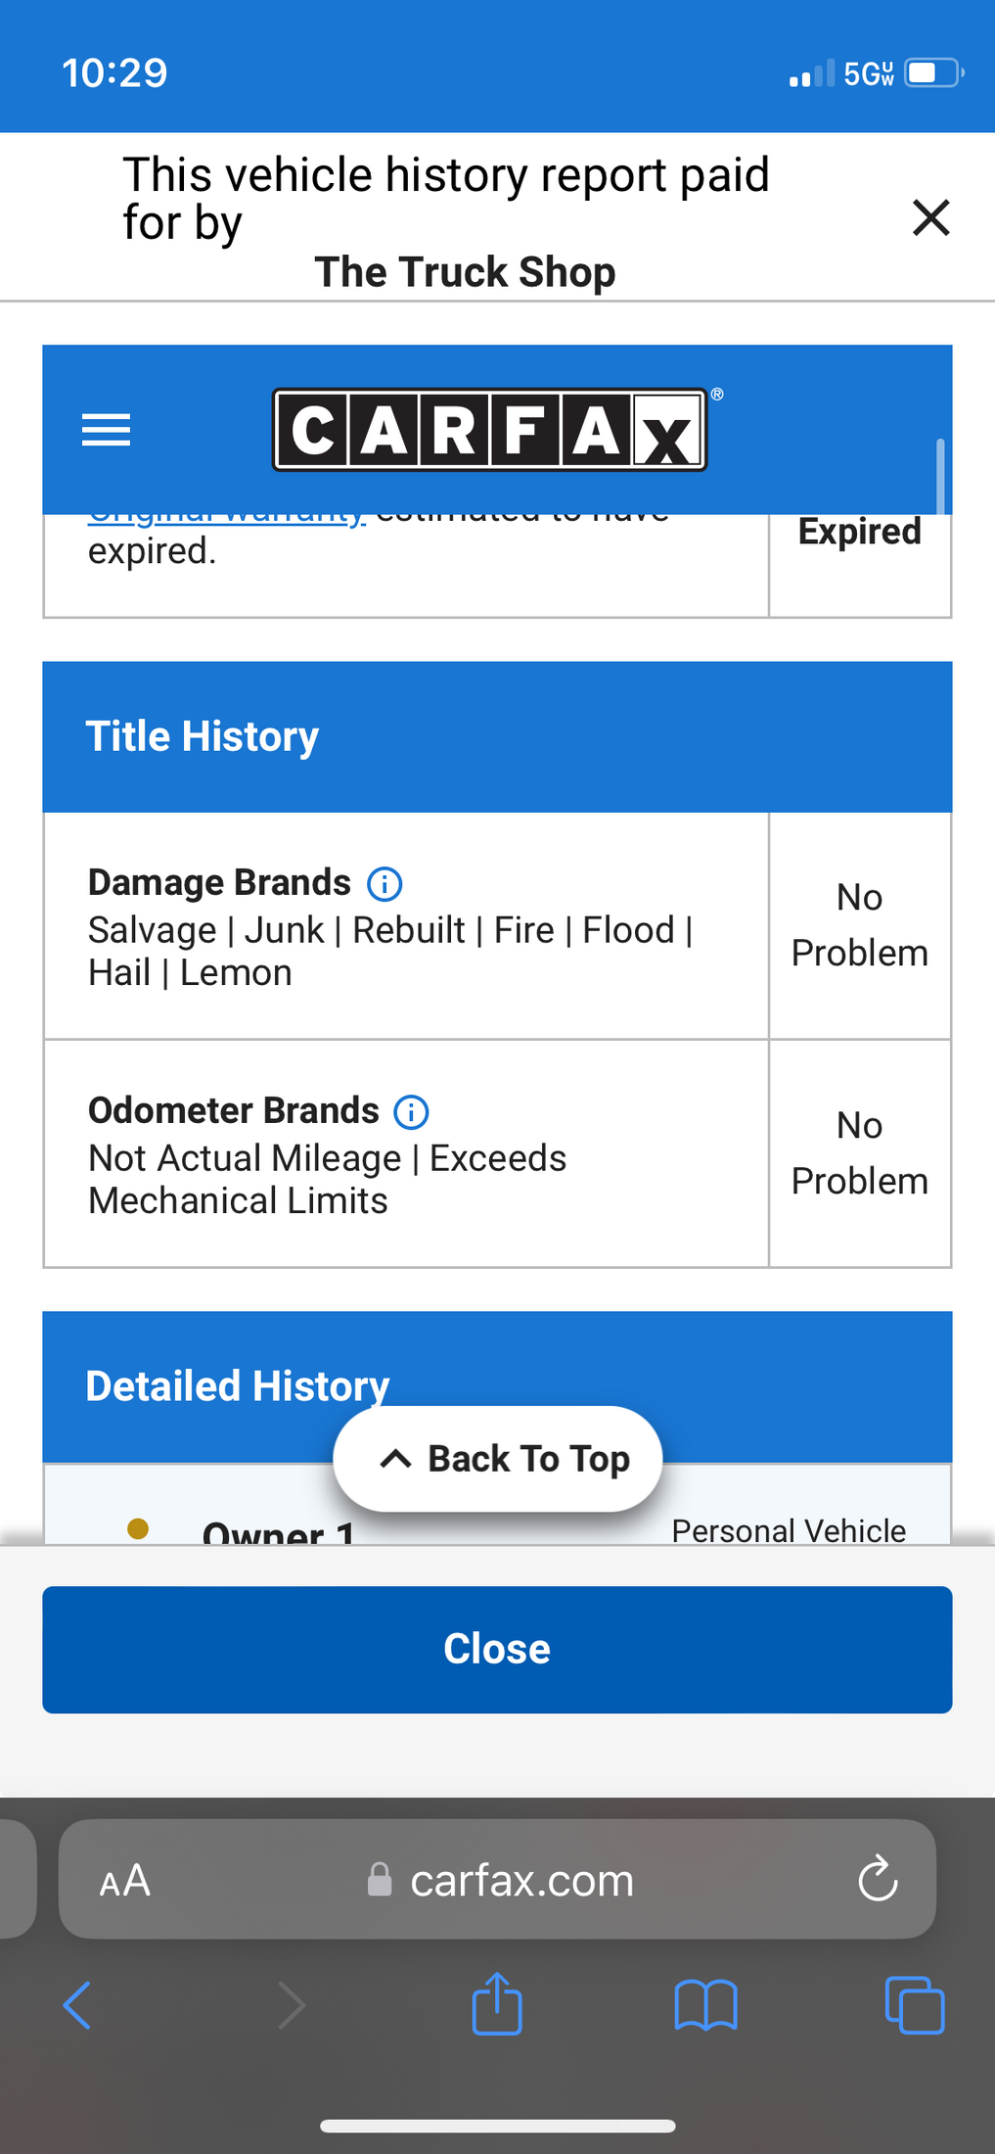Tap the CARFAX logo
This screenshot has height=2154, width=995.
489,430
